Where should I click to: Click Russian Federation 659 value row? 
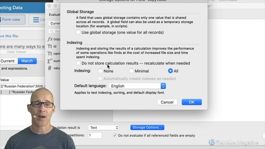(x=22, y=86)
